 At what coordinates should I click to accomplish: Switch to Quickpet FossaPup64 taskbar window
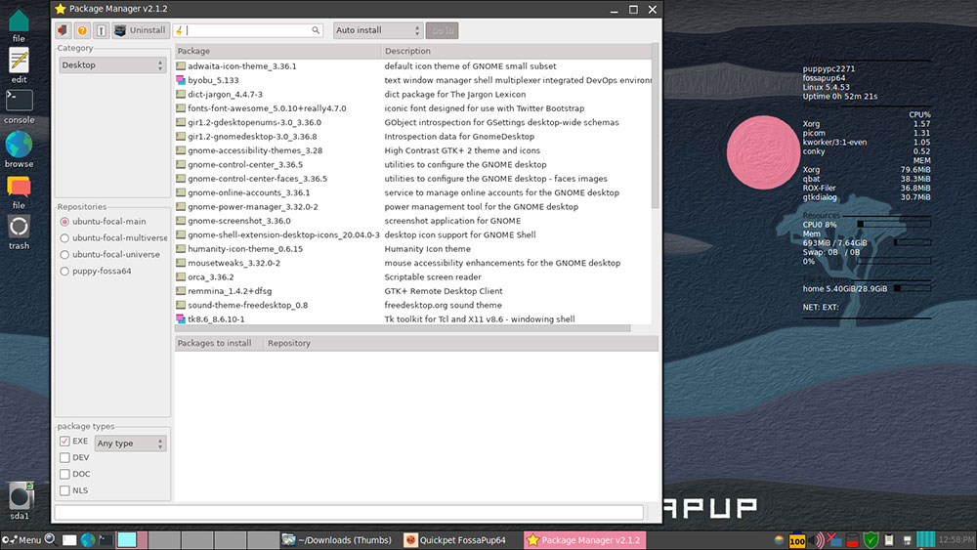[456, 540]
